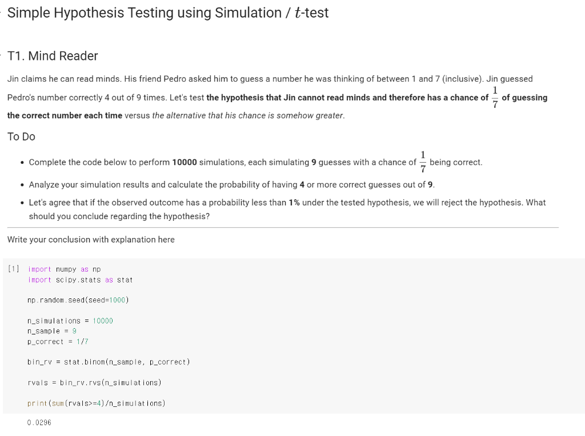
Task: Select the 'T1. Mind Reader' heading text
Action: [53, 56]
